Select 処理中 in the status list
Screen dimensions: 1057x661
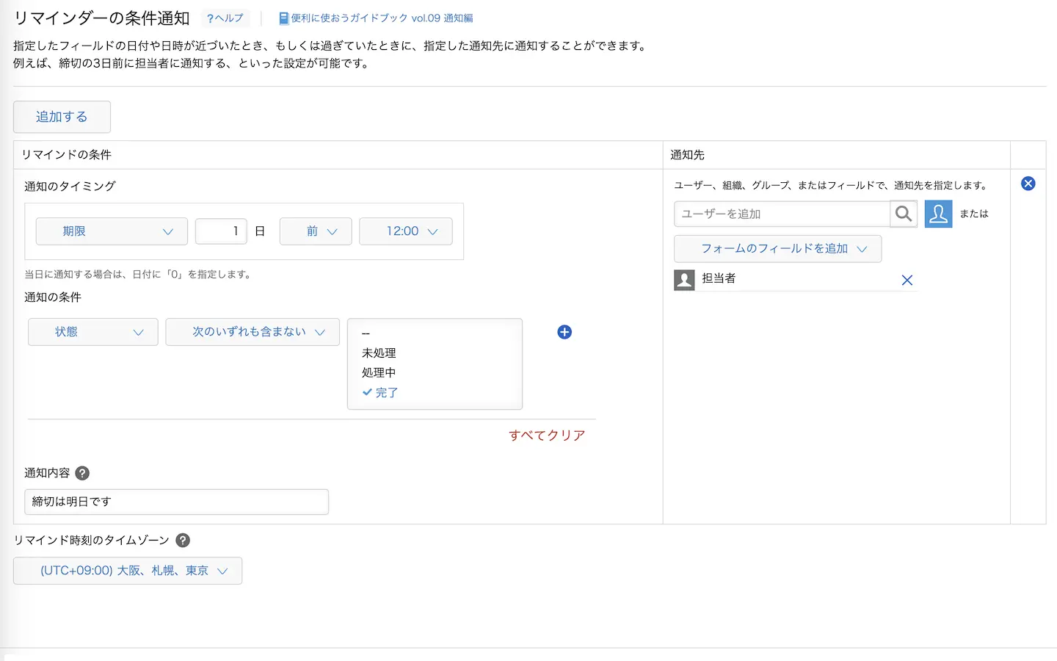click(x=379, y=373)
